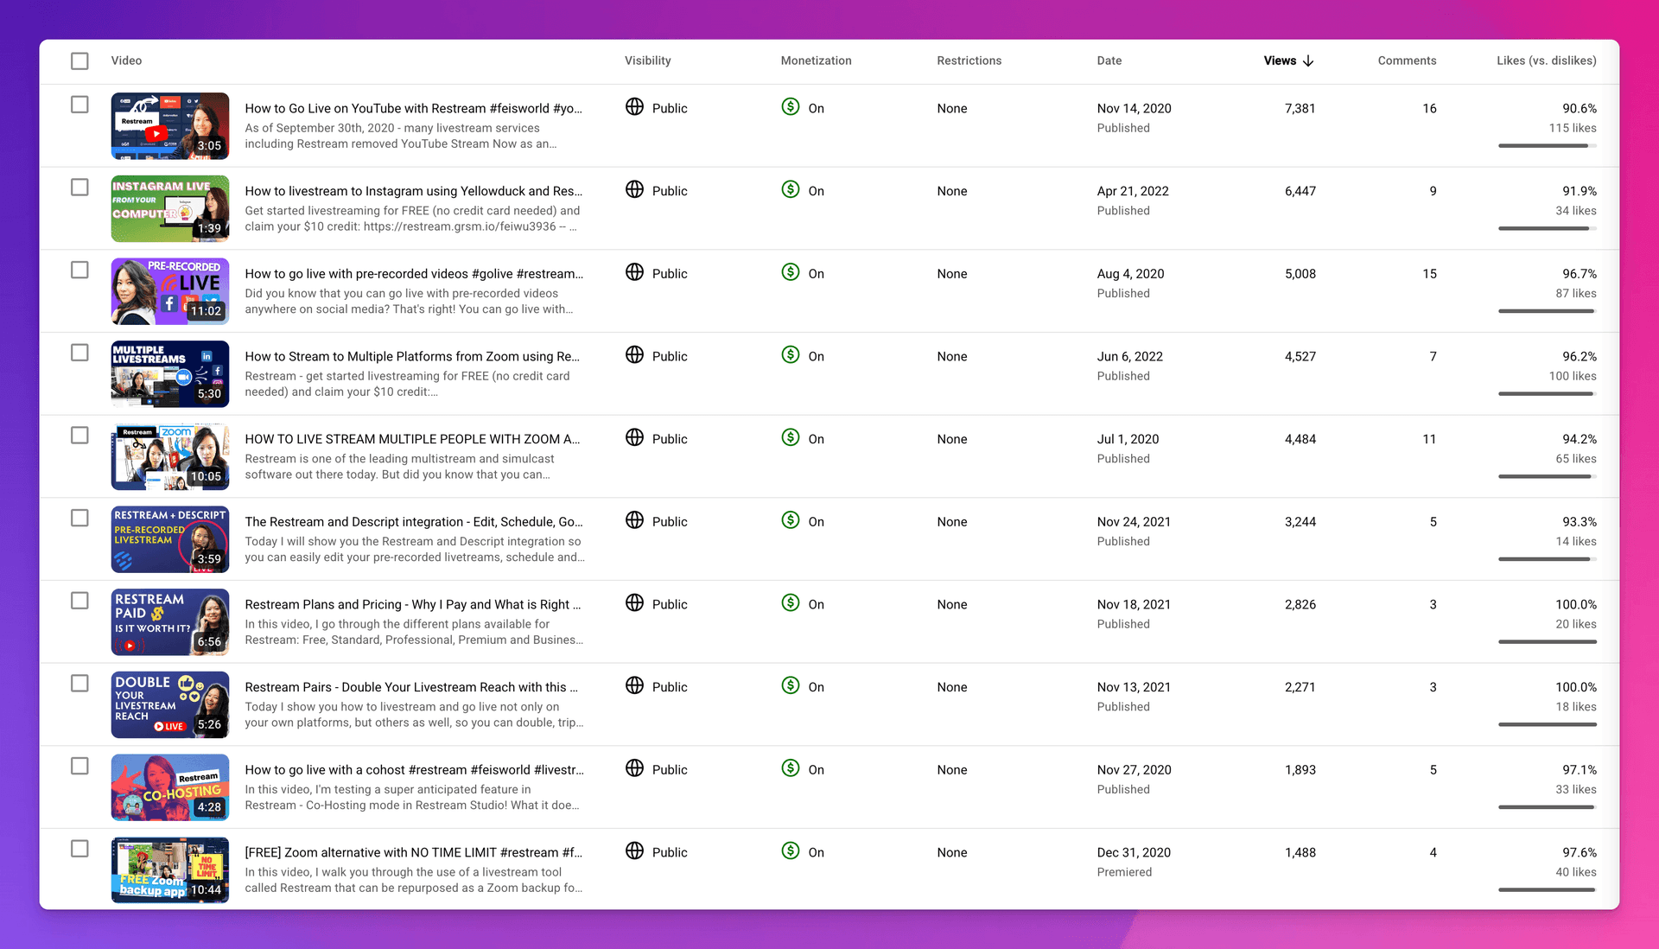Image resolution: width=1659 pixels, height=949 pixels.
Task: Tick the checkbox for Restream and Descript integration video
Action: (79, 519)
